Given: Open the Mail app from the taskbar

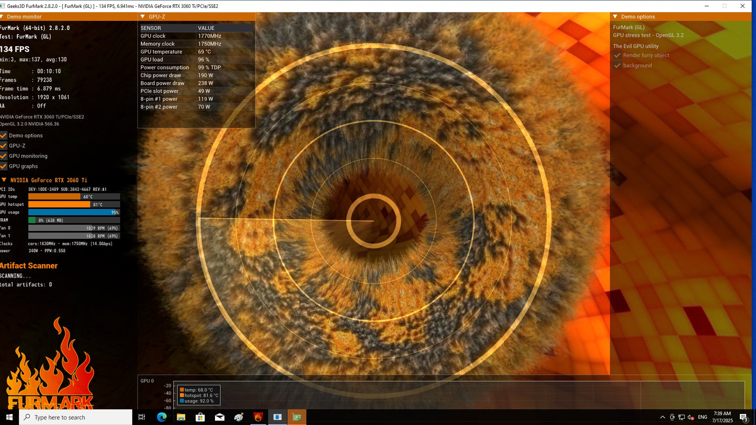Looking at the screenshot, I should (x=219, y=417).
